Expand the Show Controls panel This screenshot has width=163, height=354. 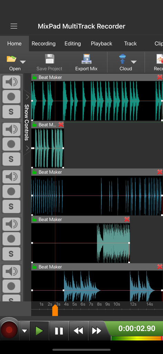[27, 123]
